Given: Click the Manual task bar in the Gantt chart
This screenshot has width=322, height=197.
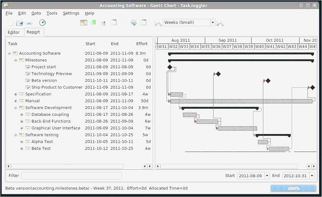Looking at the screenshot, I should [x=241, y=101].
